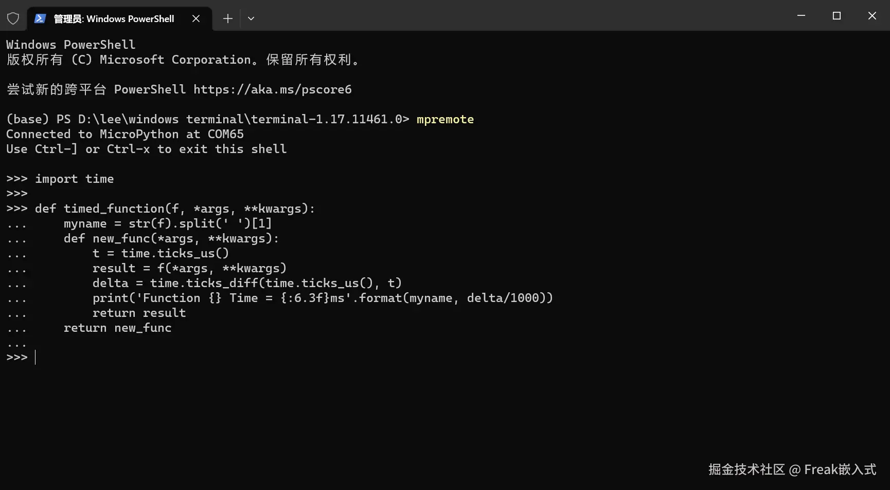The image size is (890, 490).
Task: Click the PowerShell icon in the tab
Action: coord(40,19)
